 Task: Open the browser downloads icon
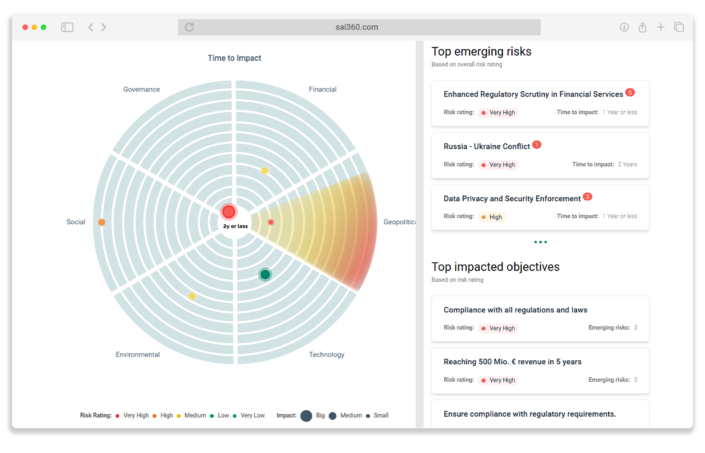tap(624, 27)
